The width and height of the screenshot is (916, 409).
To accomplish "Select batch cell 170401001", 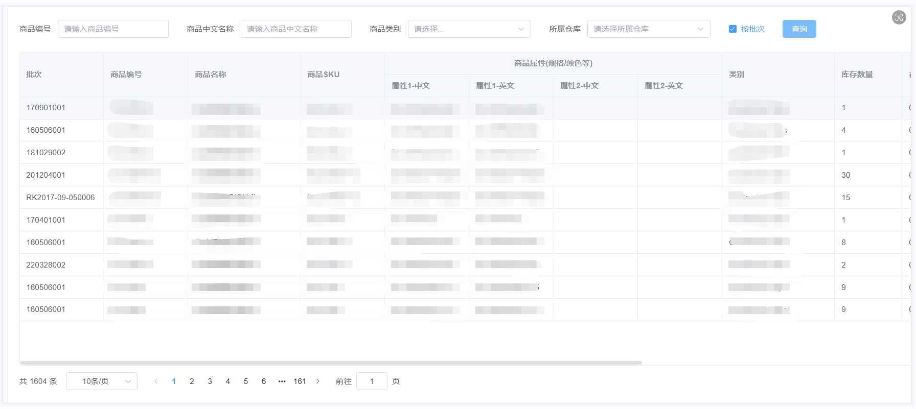I will point(61,220).
